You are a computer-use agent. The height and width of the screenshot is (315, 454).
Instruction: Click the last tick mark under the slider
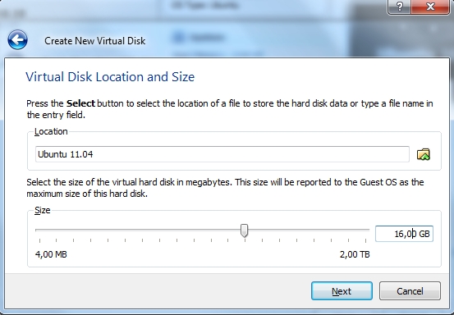tap(366, 240)
